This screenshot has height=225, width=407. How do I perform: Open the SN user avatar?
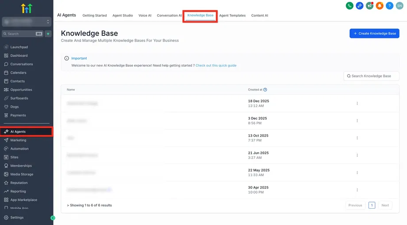[x=399, y=6]
